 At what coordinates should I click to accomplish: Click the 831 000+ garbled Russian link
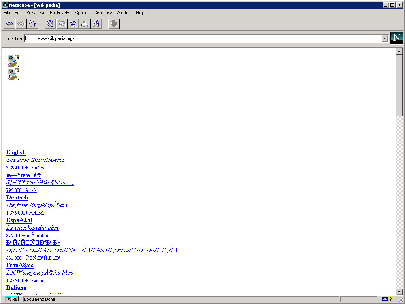point(33,258)
